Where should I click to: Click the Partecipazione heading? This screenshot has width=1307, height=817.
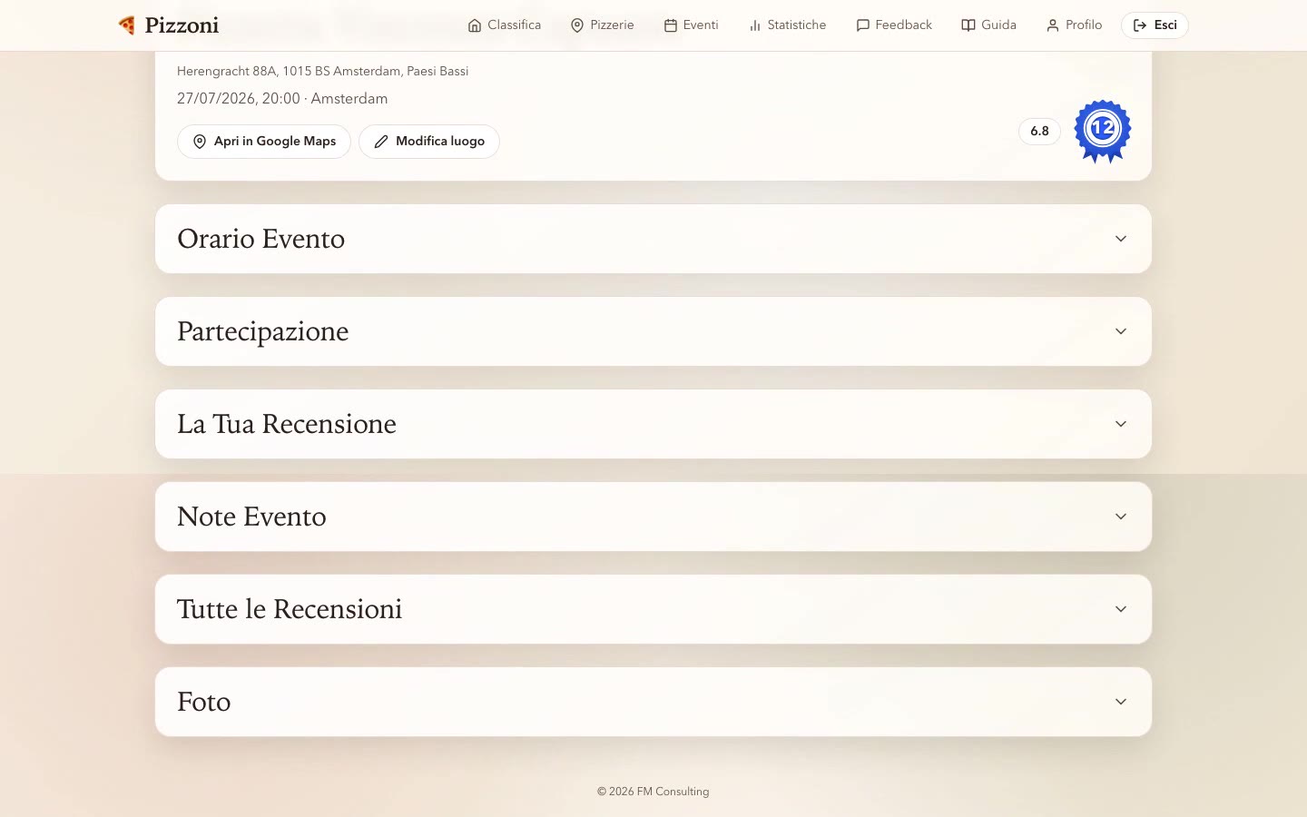263,332
